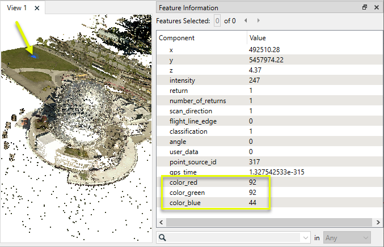This screenshot has width=384, height=247.
Task: Click the blue selected point in view
Action: [33, 56]
